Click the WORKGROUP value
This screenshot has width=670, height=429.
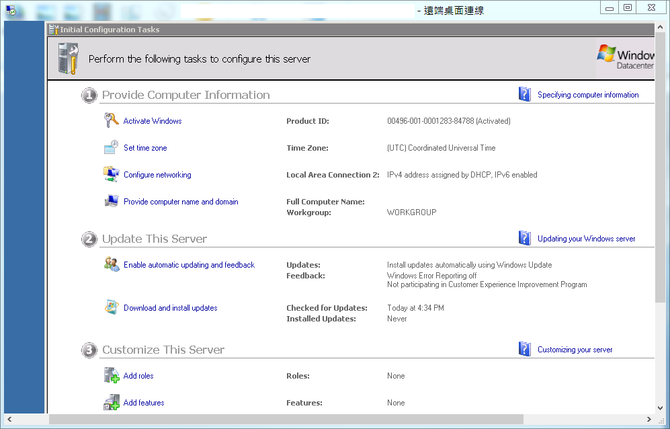click(411, 212)
